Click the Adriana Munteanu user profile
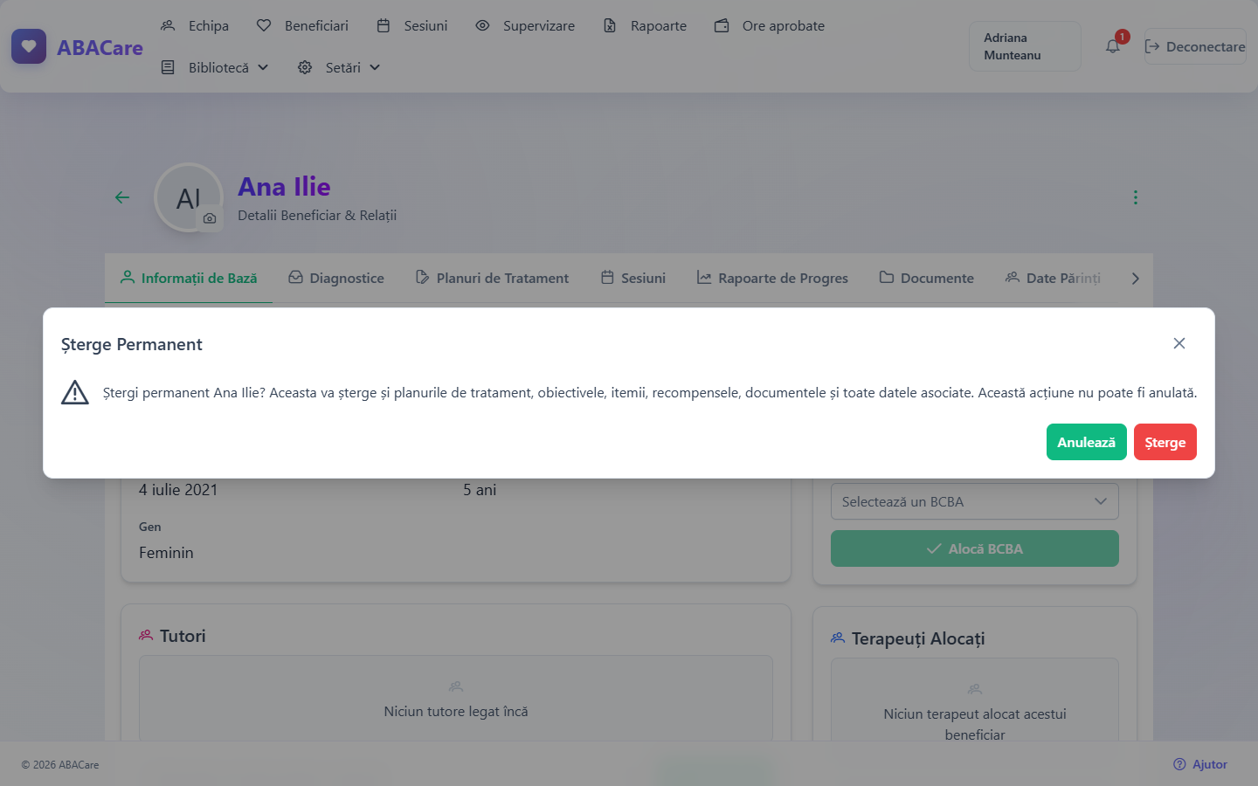Screen dimensions: 1258x786 click(x=1025, y=46)
